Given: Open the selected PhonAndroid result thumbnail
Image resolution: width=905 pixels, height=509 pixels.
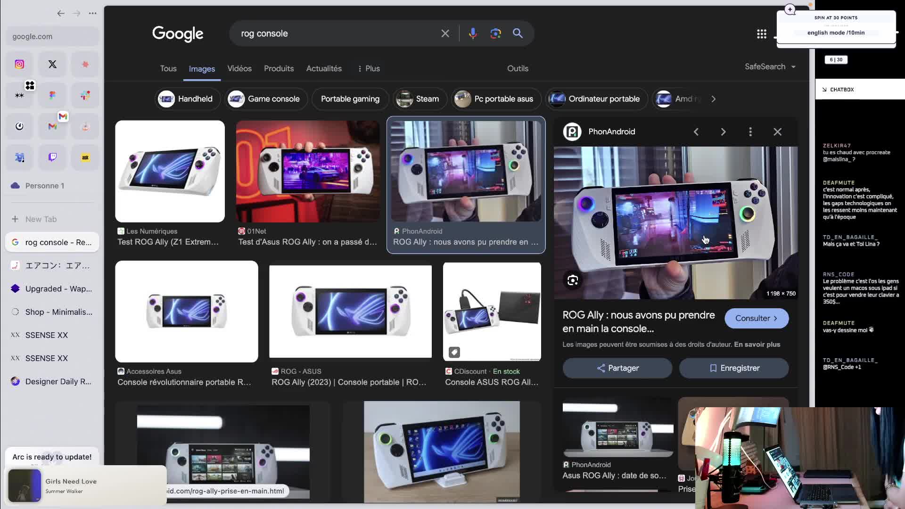Looking at the screenshot, I should (466, 172).
